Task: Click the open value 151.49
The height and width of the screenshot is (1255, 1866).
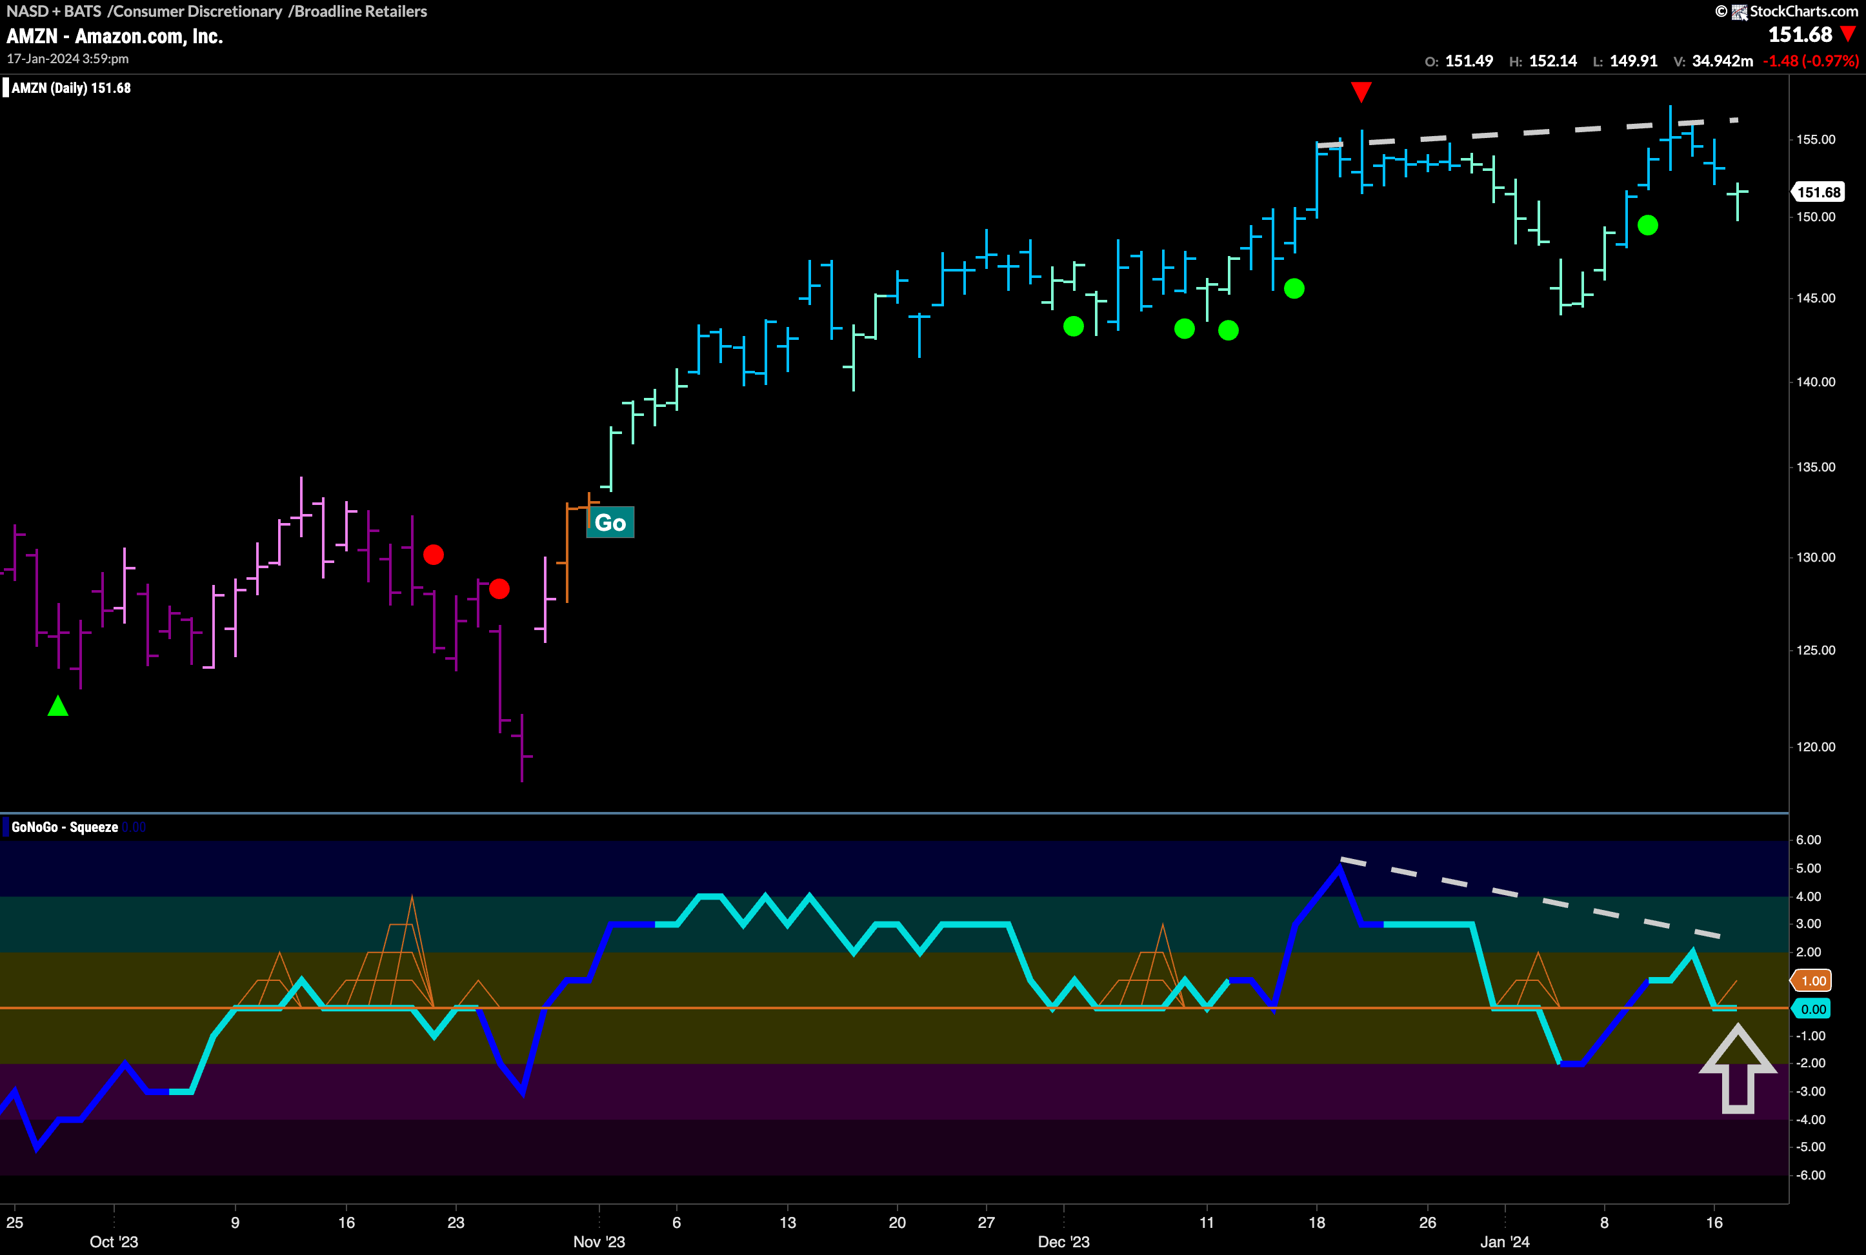Action: [1469, 61]
